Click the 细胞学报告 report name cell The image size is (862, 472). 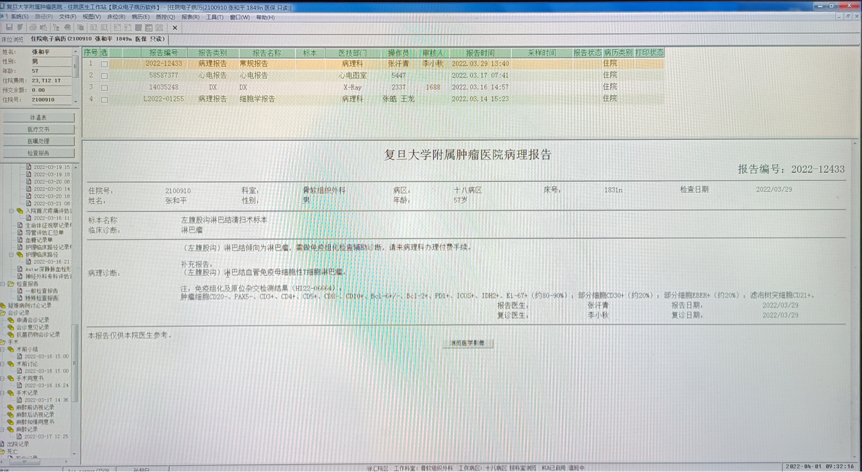[257, 99]
